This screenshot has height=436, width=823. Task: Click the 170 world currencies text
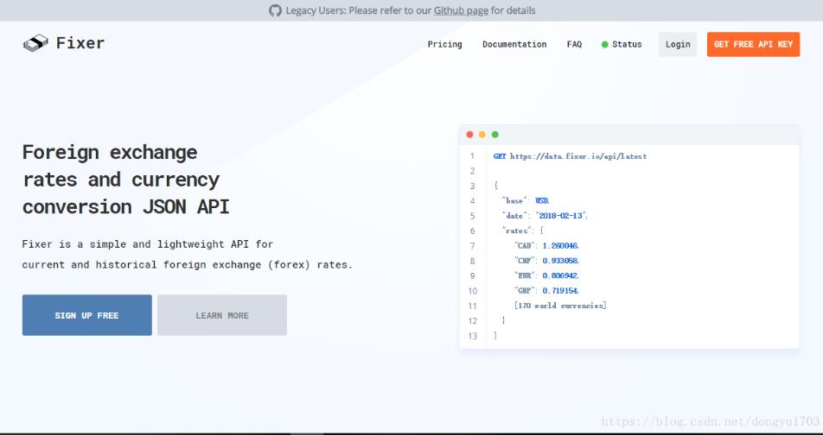coord(560,306)
